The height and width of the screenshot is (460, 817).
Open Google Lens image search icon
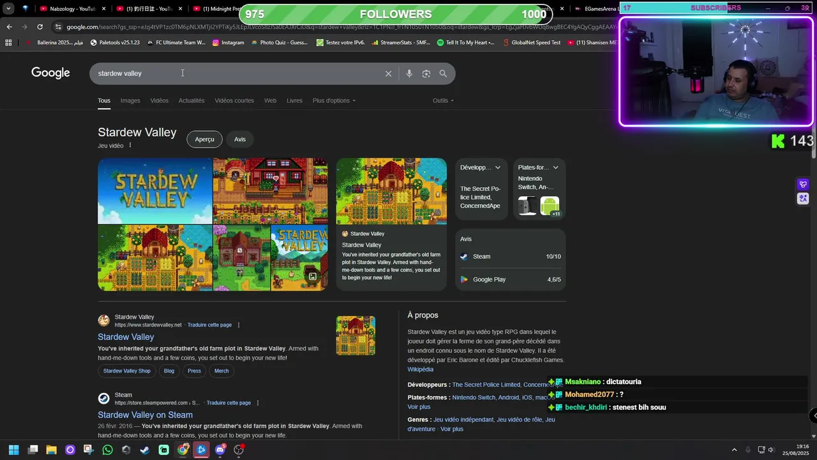426,73
